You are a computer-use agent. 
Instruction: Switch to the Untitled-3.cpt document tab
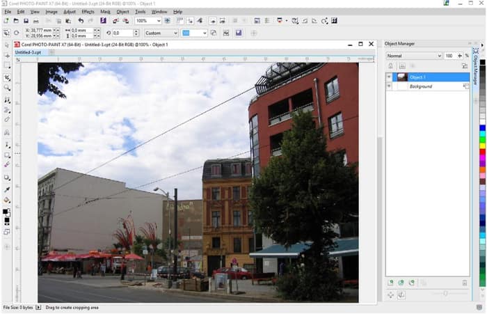[x=28, y=52]
